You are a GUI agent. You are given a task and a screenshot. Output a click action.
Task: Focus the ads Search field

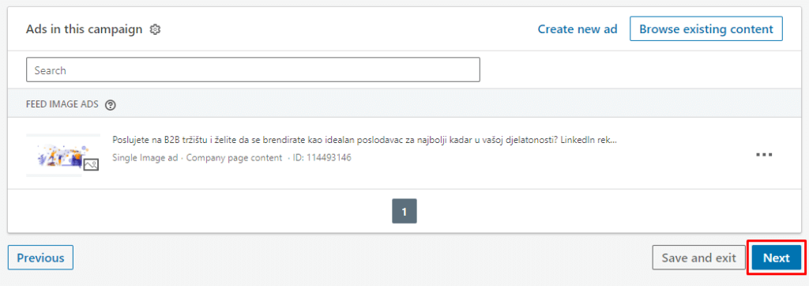pos(253,70)
